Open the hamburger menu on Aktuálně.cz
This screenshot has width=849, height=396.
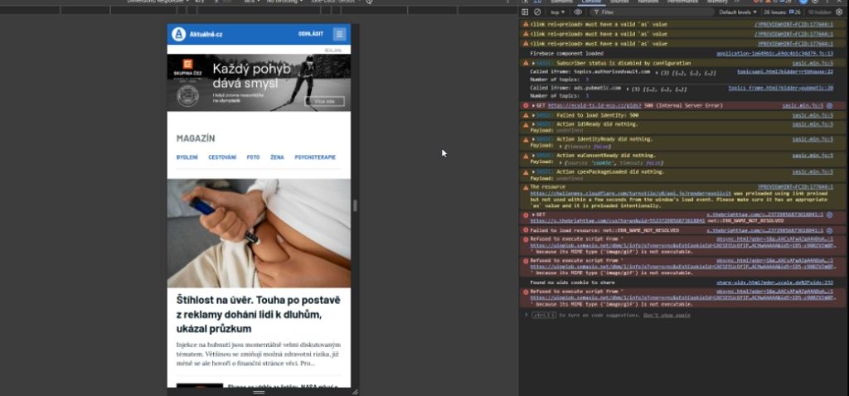tap(339, 34)
